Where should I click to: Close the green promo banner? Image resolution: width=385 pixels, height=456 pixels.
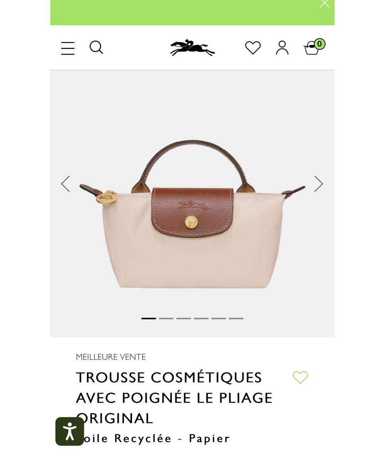tap(324, 4)
